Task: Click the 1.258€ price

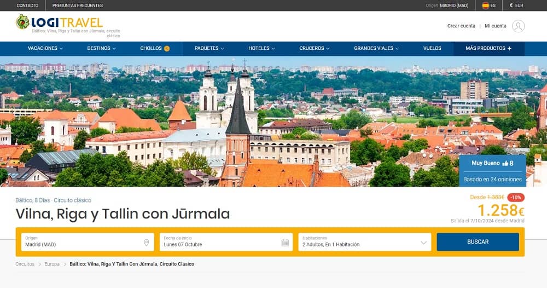Action: pyautogui.click(x=501, y=210)
